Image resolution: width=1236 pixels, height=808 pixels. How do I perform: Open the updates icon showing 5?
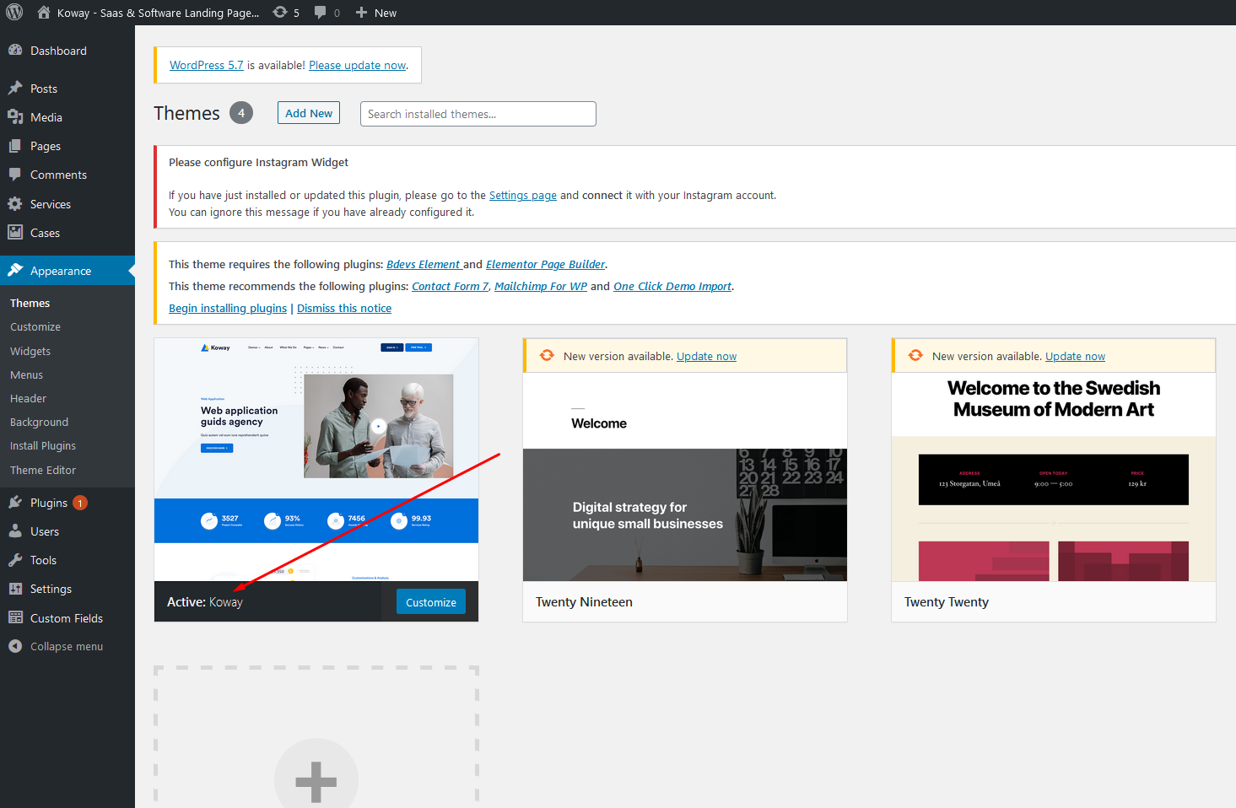280,13
